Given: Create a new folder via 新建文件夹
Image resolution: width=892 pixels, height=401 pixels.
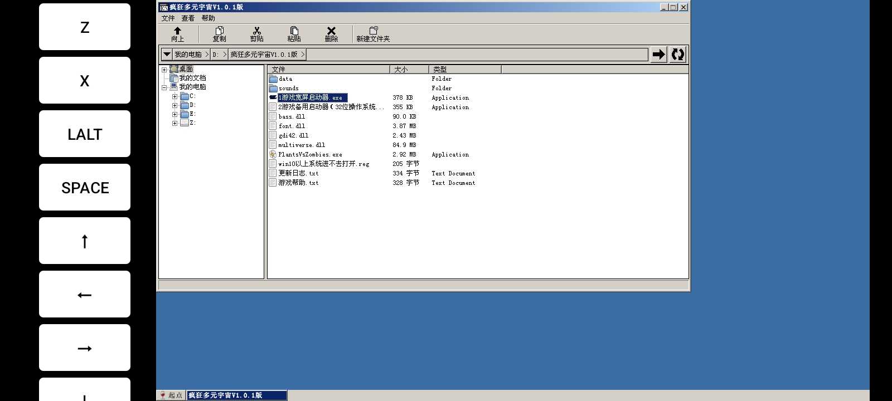Looking at the screenshot, I should click(373, 35).
